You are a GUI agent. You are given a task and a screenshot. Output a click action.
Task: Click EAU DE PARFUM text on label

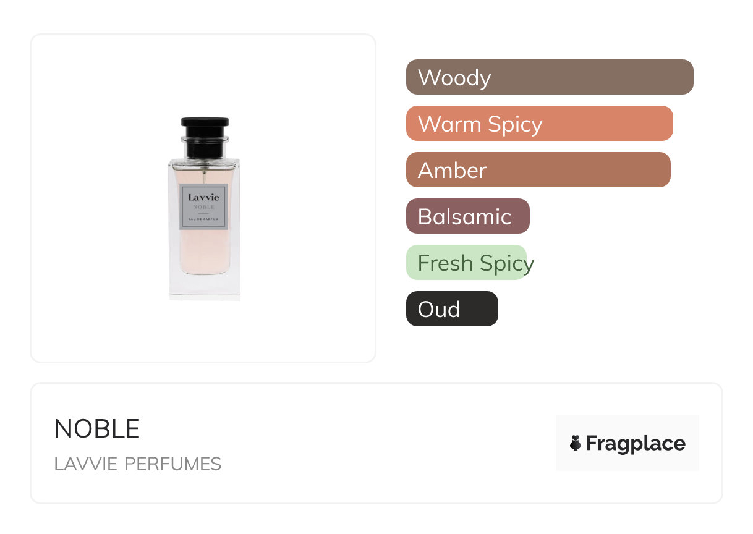coord(204,220)
